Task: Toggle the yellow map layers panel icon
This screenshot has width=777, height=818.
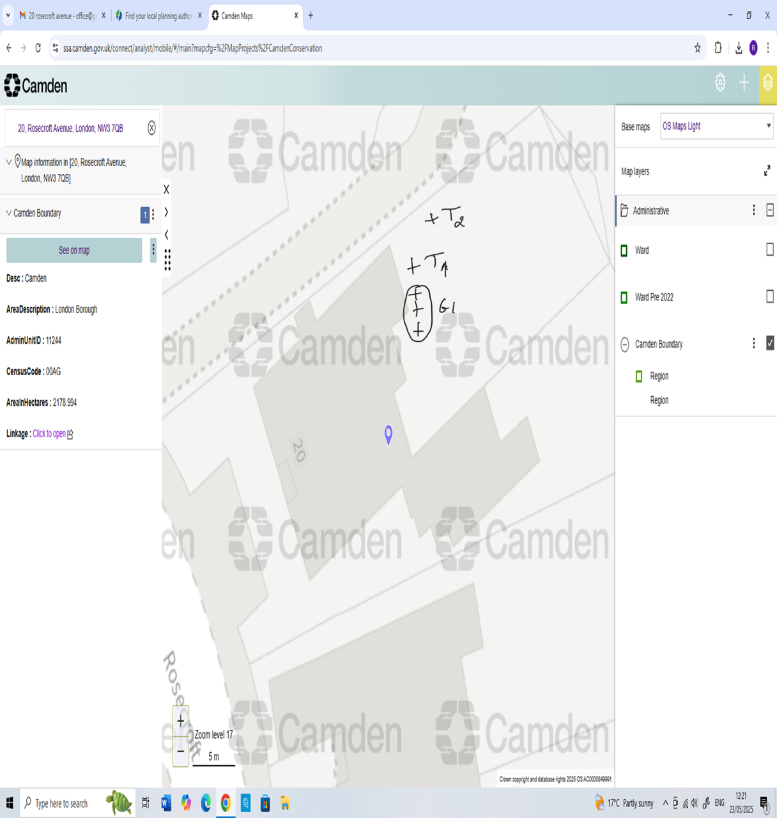Action: [x=768, y=84]
